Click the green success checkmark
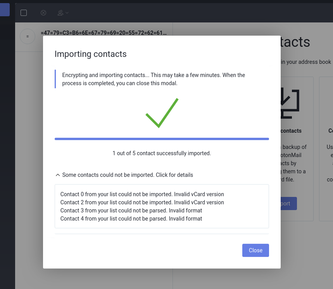Image resolution: width=333 pixels, height=289 pixels. point(162,113)
